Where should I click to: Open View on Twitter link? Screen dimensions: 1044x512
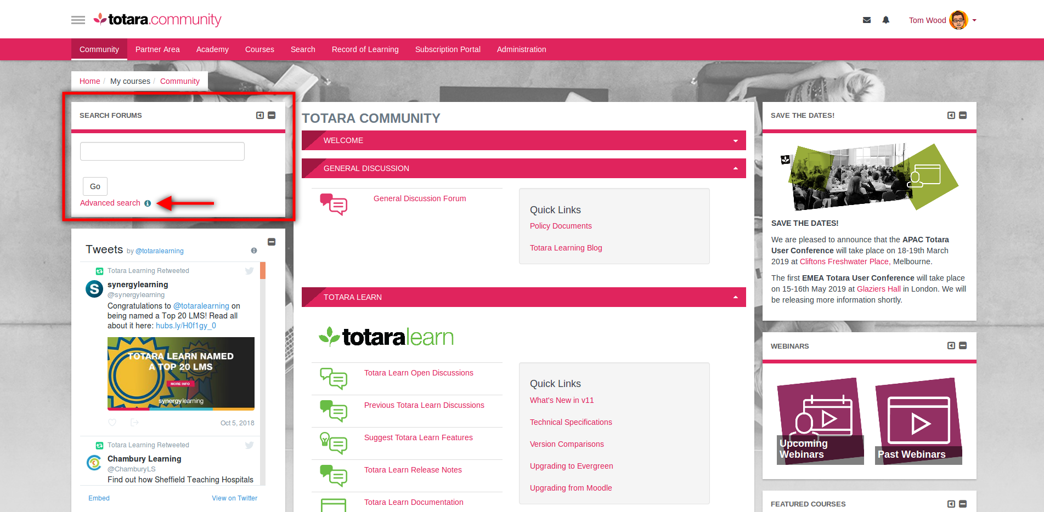tap(235, 498)
